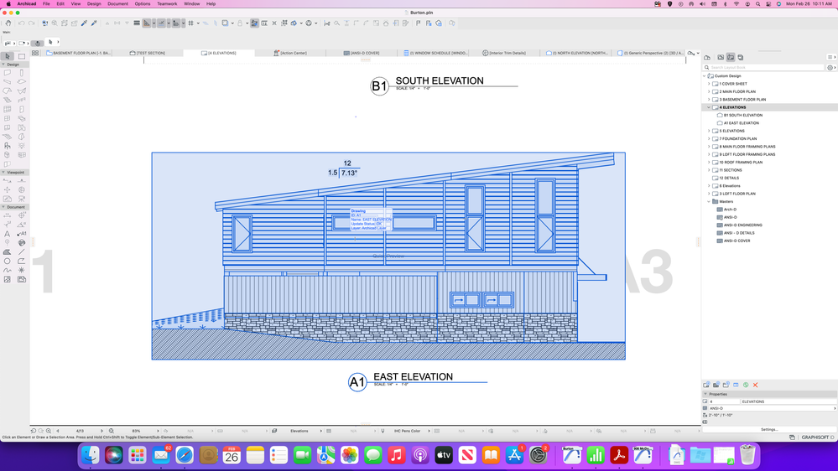Delete selected item with red X icon

[x=755, y=385]
